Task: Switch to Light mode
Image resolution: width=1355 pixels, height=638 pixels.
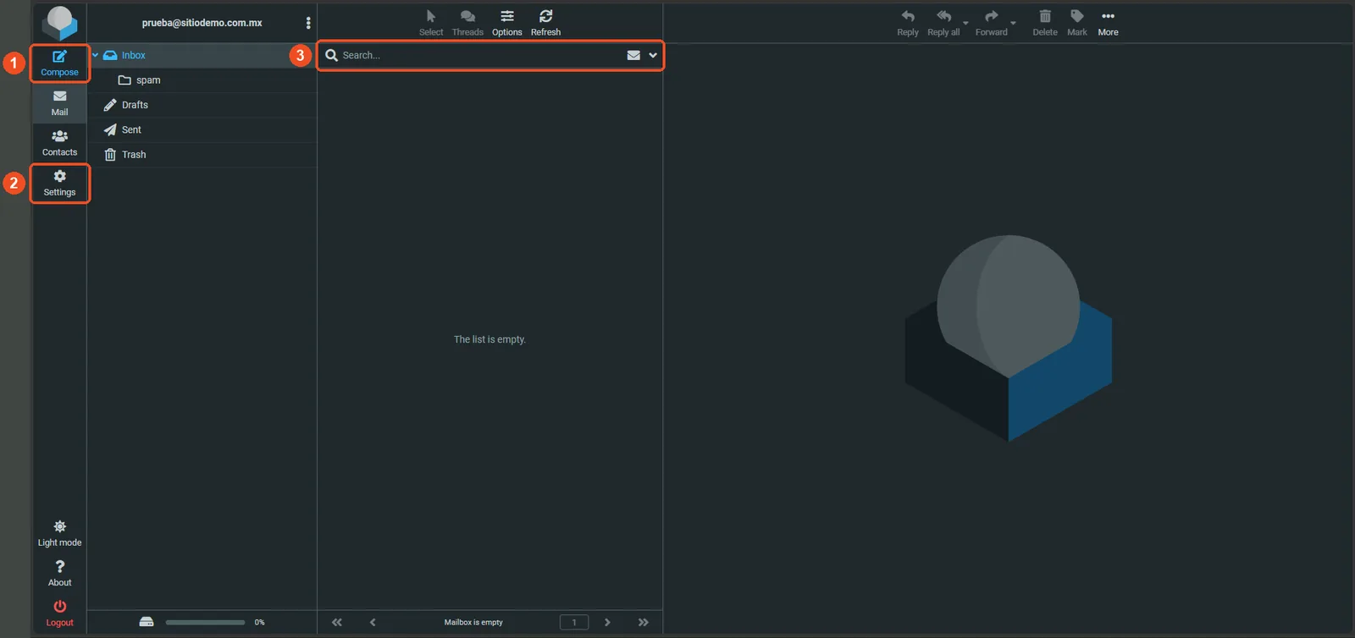Action: pos(59,534)
